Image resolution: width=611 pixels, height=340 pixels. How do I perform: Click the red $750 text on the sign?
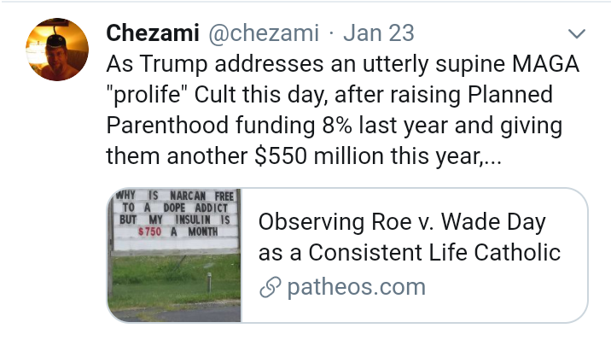pos(149,232)
